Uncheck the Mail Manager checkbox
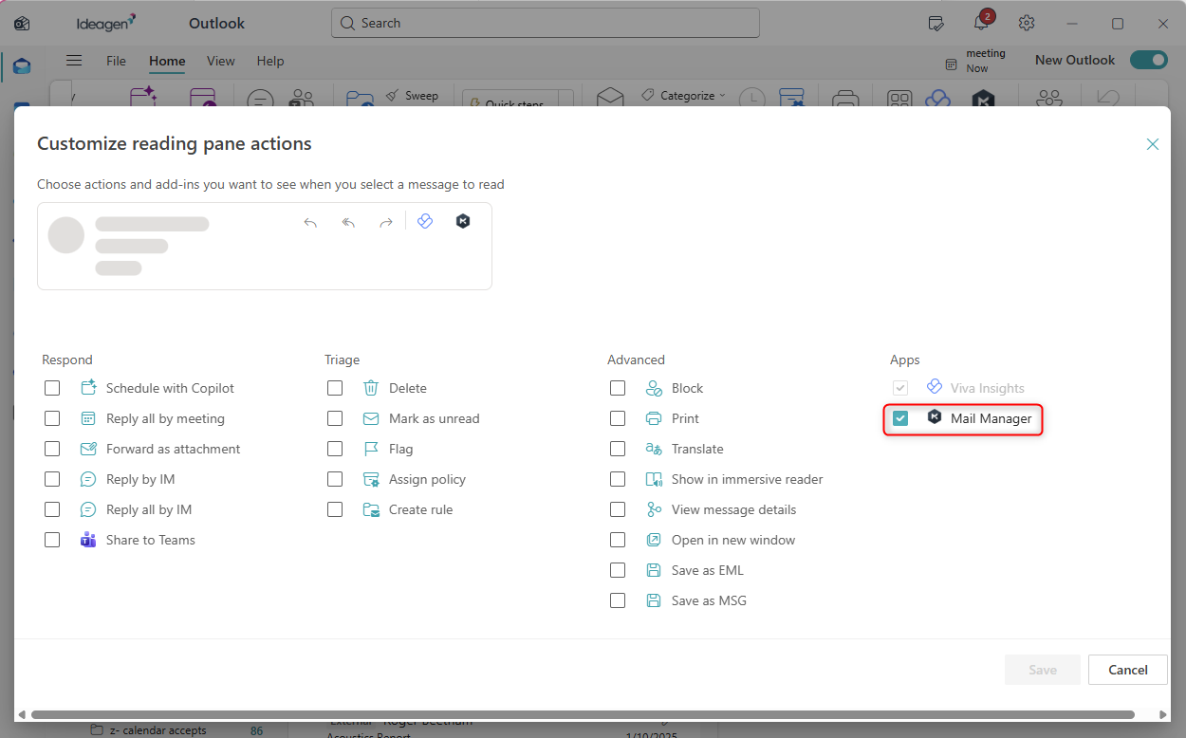The image size is (1186, 738). click(x=900, y=418)
